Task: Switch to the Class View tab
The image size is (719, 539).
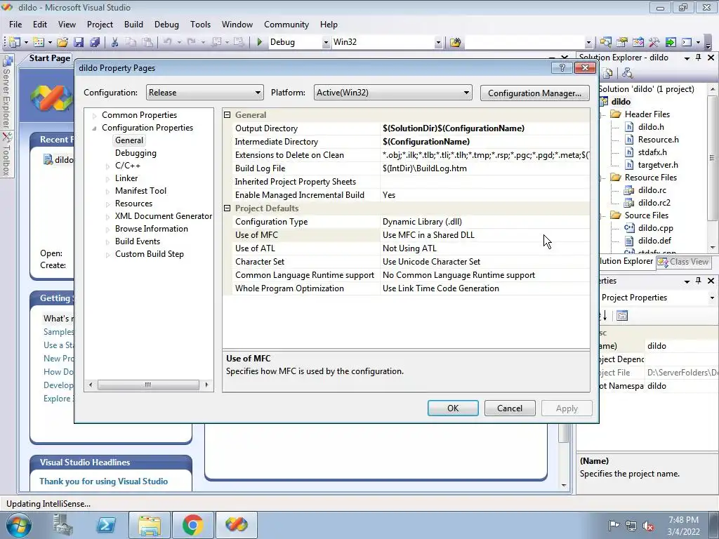Action: 682,262
